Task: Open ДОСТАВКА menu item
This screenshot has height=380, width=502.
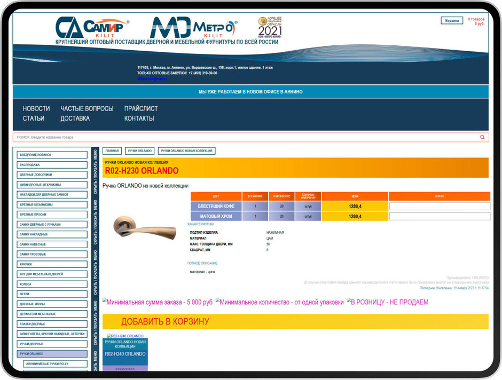Action: pos(75,118)
